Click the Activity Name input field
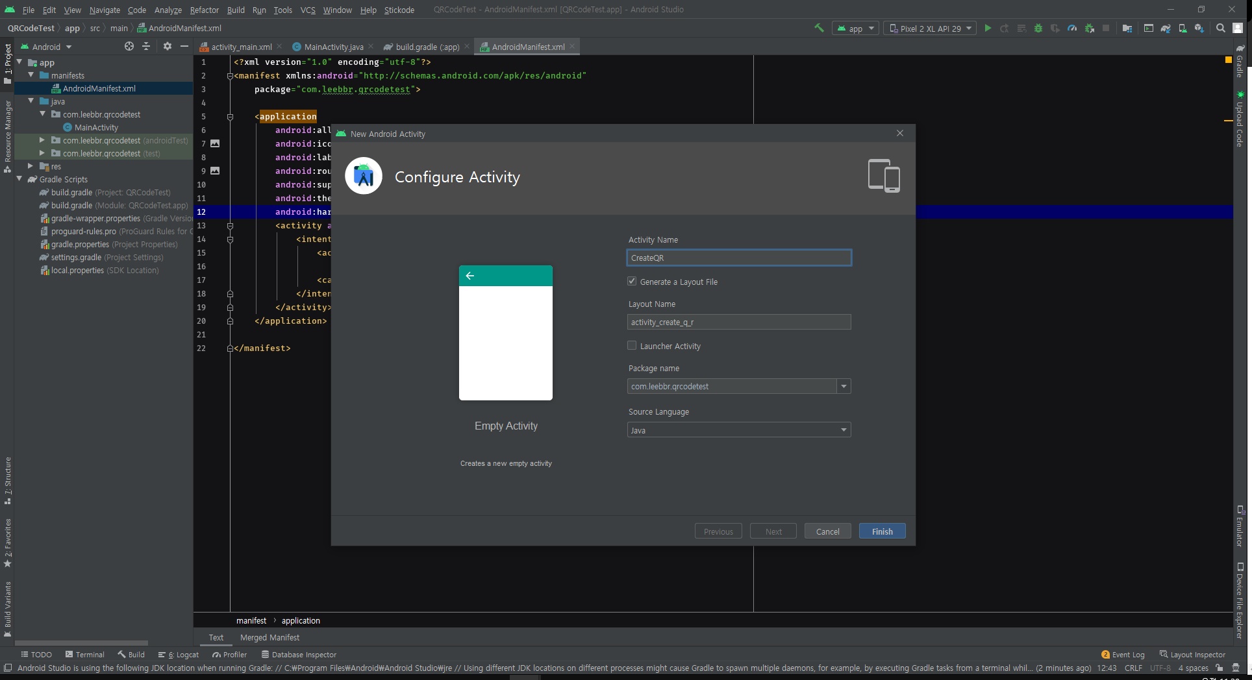 [x=739, y=258]
